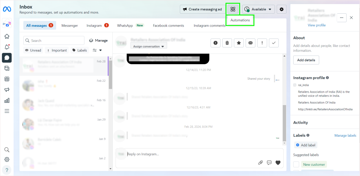Star the conversation as follow up
The image size is (360, 176).
pos(239,43)
